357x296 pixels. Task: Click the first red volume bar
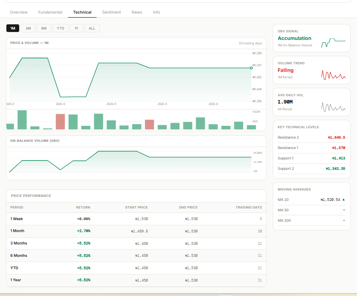60,121
